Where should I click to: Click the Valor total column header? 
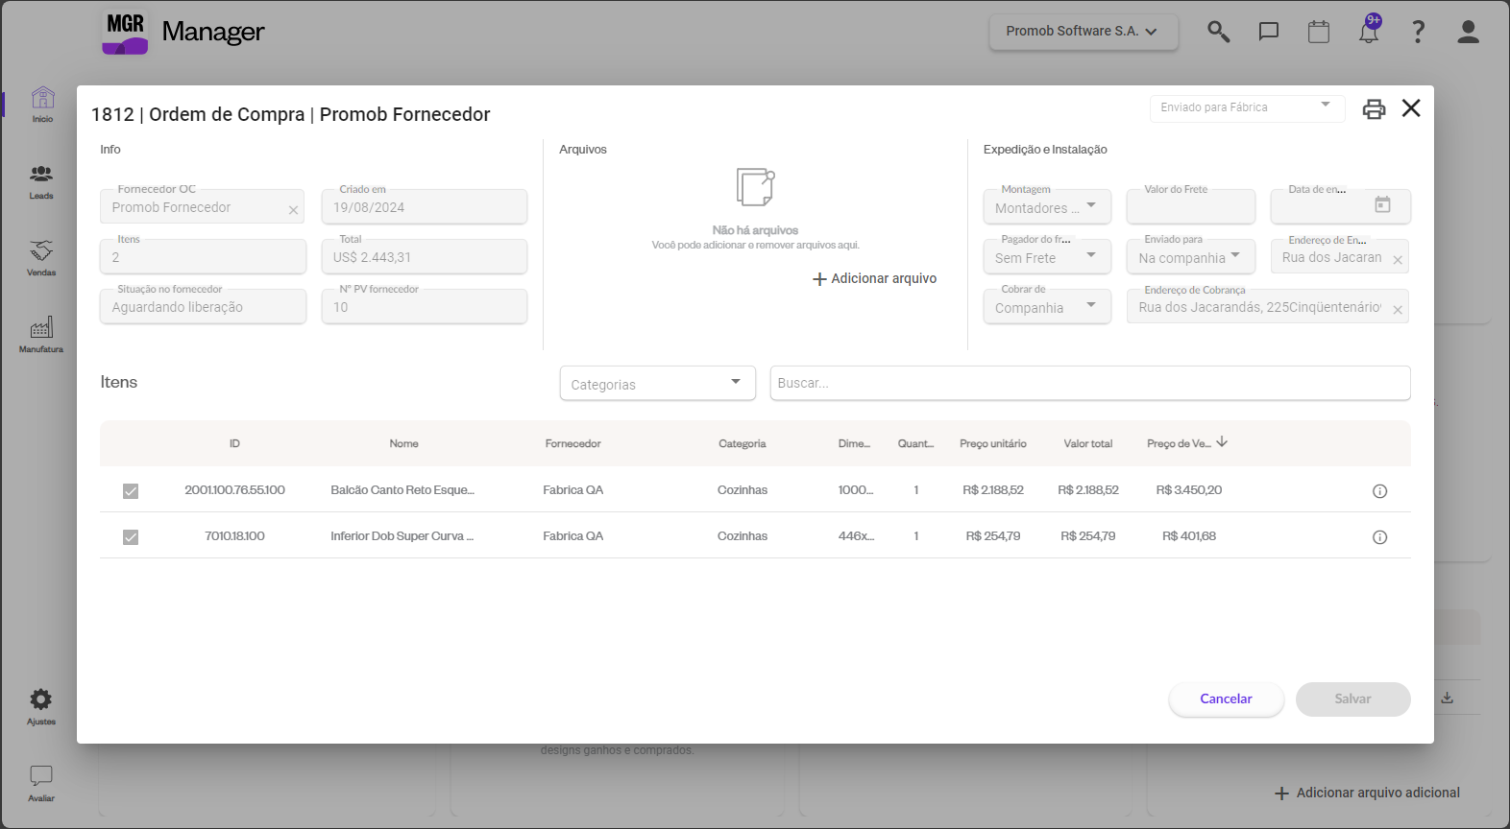click(x=1087, y=443)
